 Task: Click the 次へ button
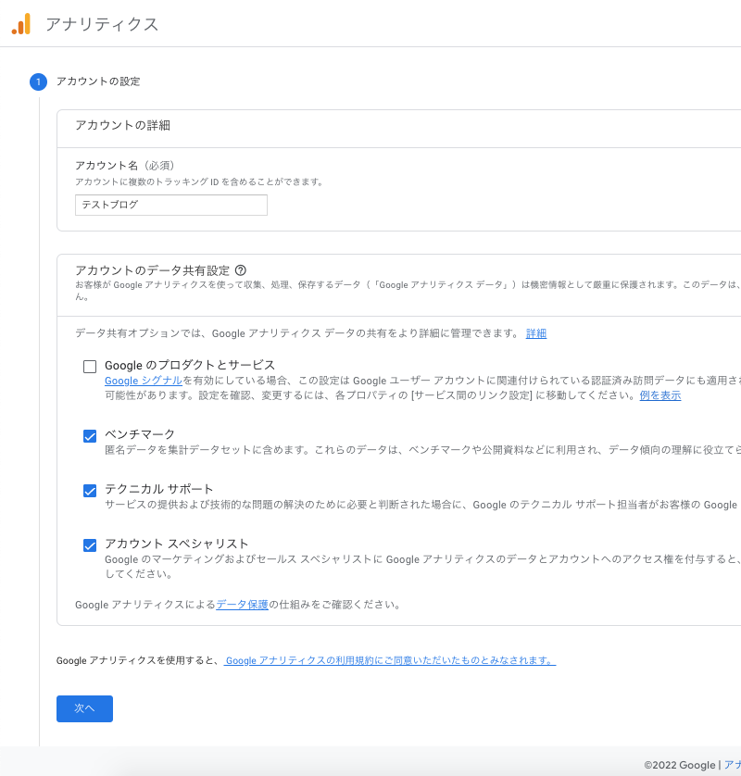click(x=84, y=708)
